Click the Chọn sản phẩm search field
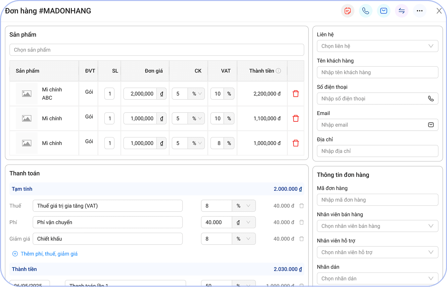The width and height of the screenshot is (447, 287). point(156,50)
